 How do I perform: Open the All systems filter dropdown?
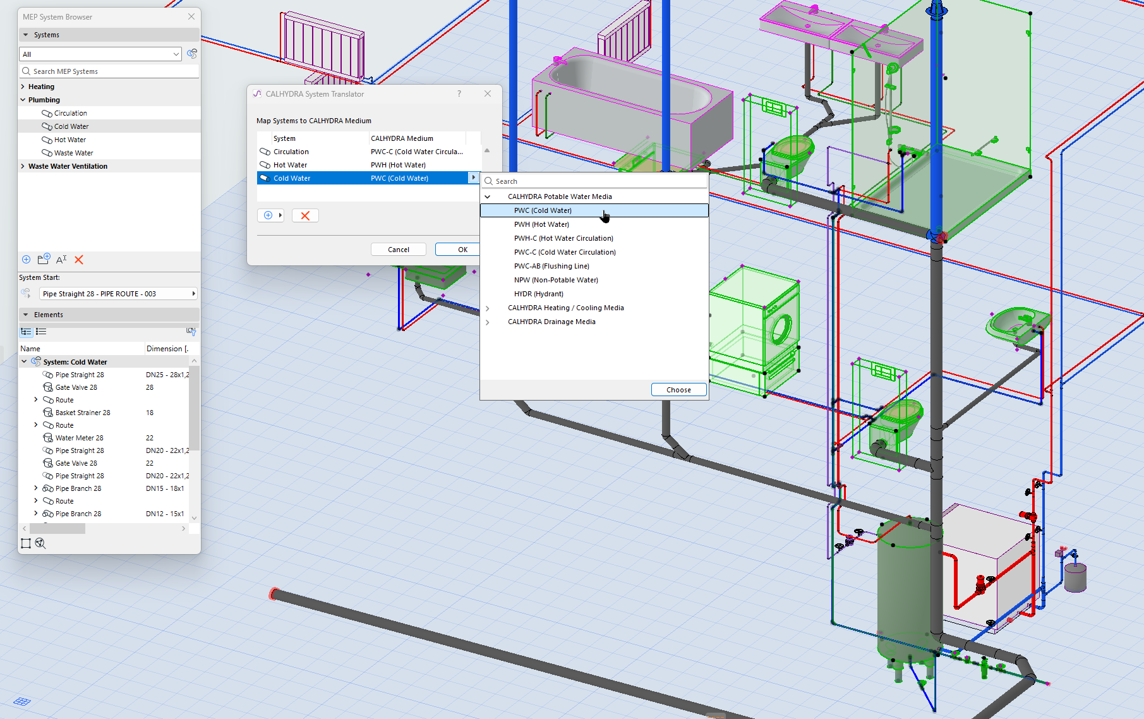(100, 54)
